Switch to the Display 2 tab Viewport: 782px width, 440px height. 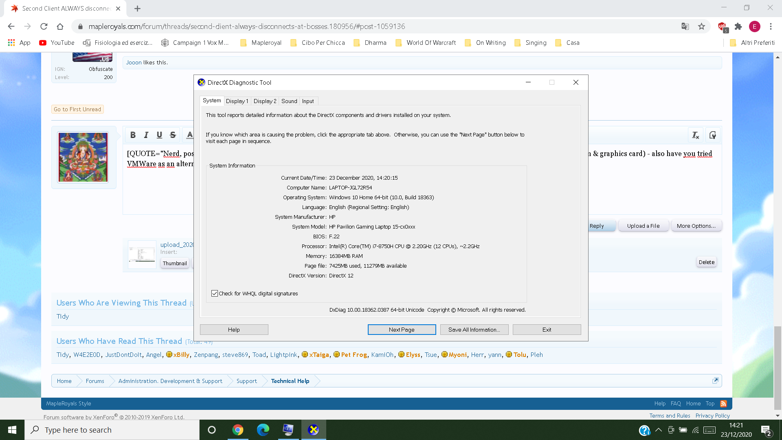point(265,101)
